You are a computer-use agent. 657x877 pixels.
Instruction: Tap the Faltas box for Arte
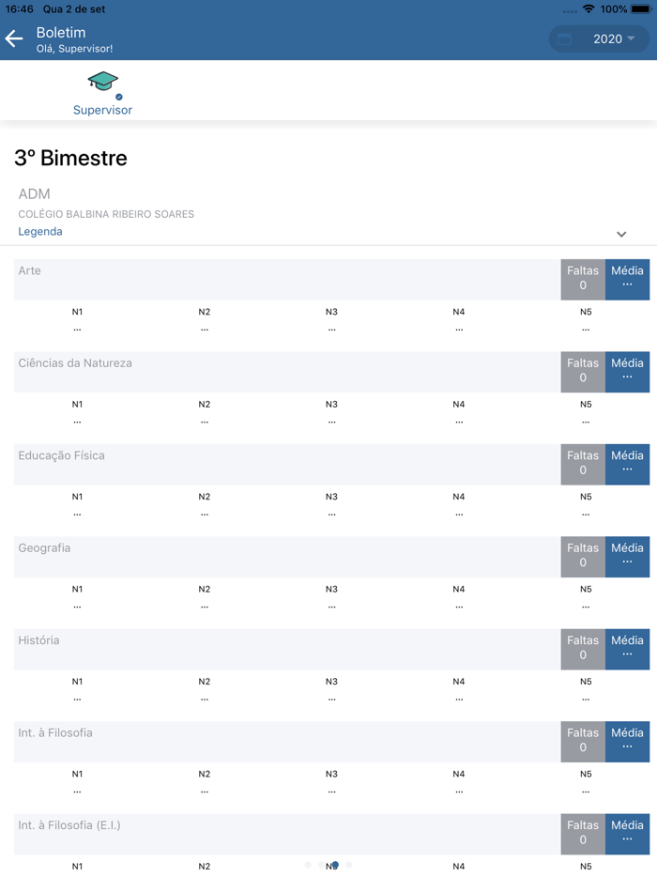pyautogui.click(x=583, y=279)
